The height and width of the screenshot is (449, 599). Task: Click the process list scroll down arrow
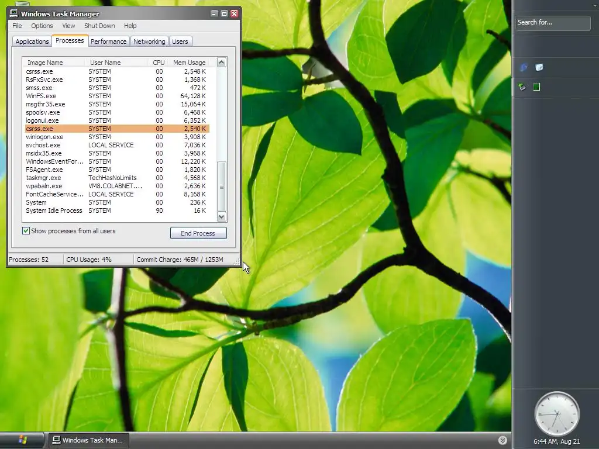[x=222, y=217]
